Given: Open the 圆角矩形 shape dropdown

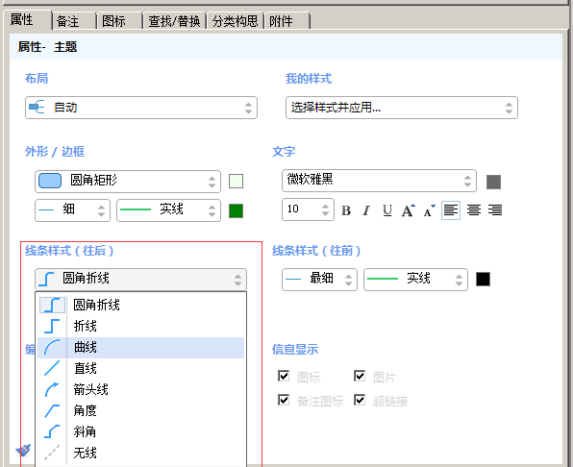Looking at the screenshot, I should click(x=128, y=181).
